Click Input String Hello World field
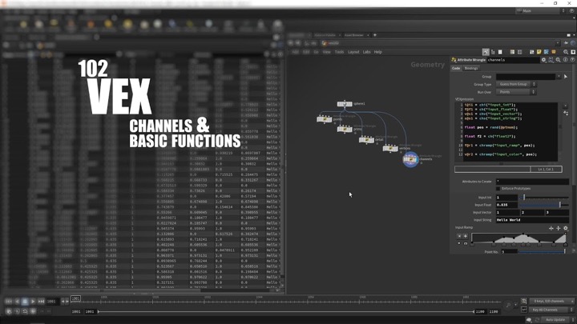This screenshot has width=577, height=324. [x=532, y=220]
